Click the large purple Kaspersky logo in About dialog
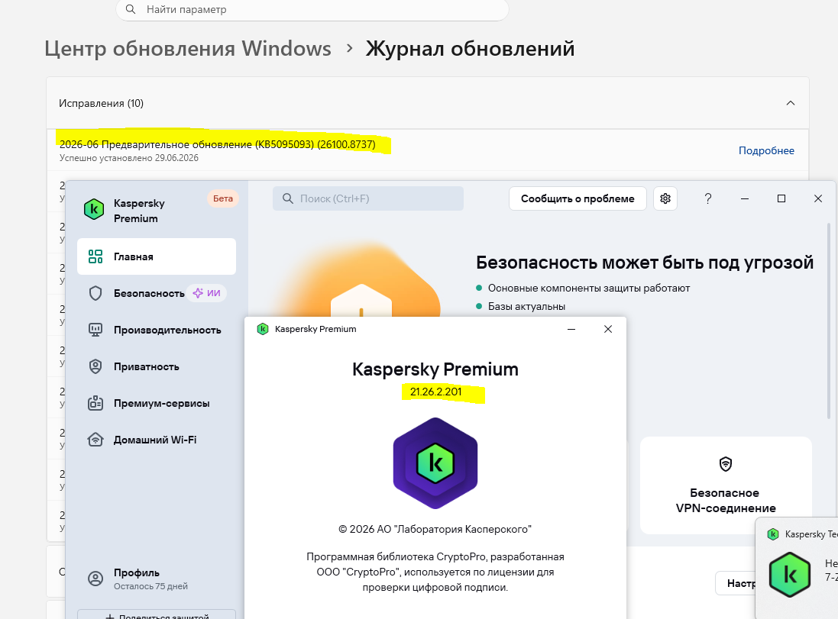The image size is (838, 619). point(435,463)
